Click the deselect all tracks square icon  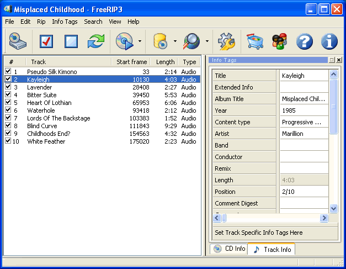tap(71, 41)
